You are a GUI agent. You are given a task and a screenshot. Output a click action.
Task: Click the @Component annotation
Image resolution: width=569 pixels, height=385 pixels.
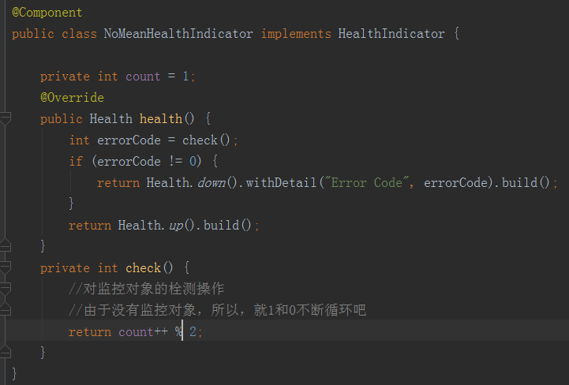[47, 13]
